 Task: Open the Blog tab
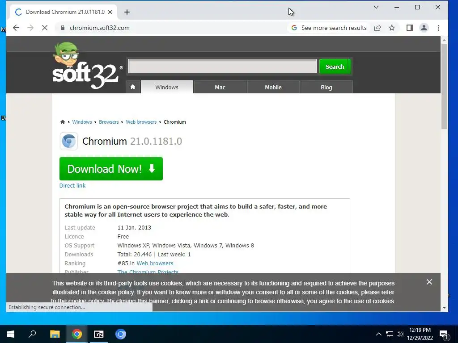coord(326,87)
